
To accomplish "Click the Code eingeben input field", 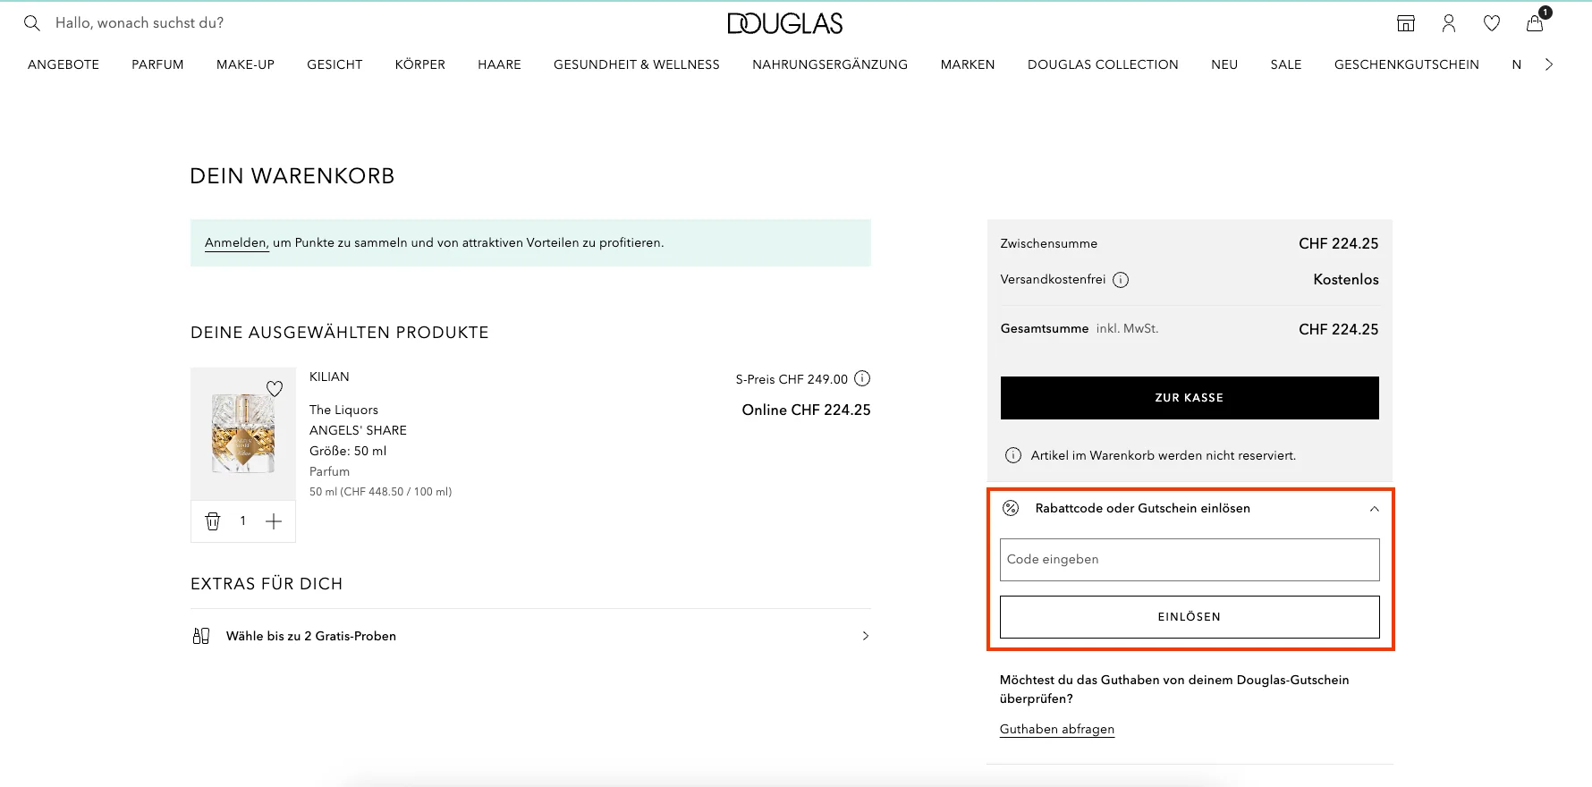I will pos(1190,559).
